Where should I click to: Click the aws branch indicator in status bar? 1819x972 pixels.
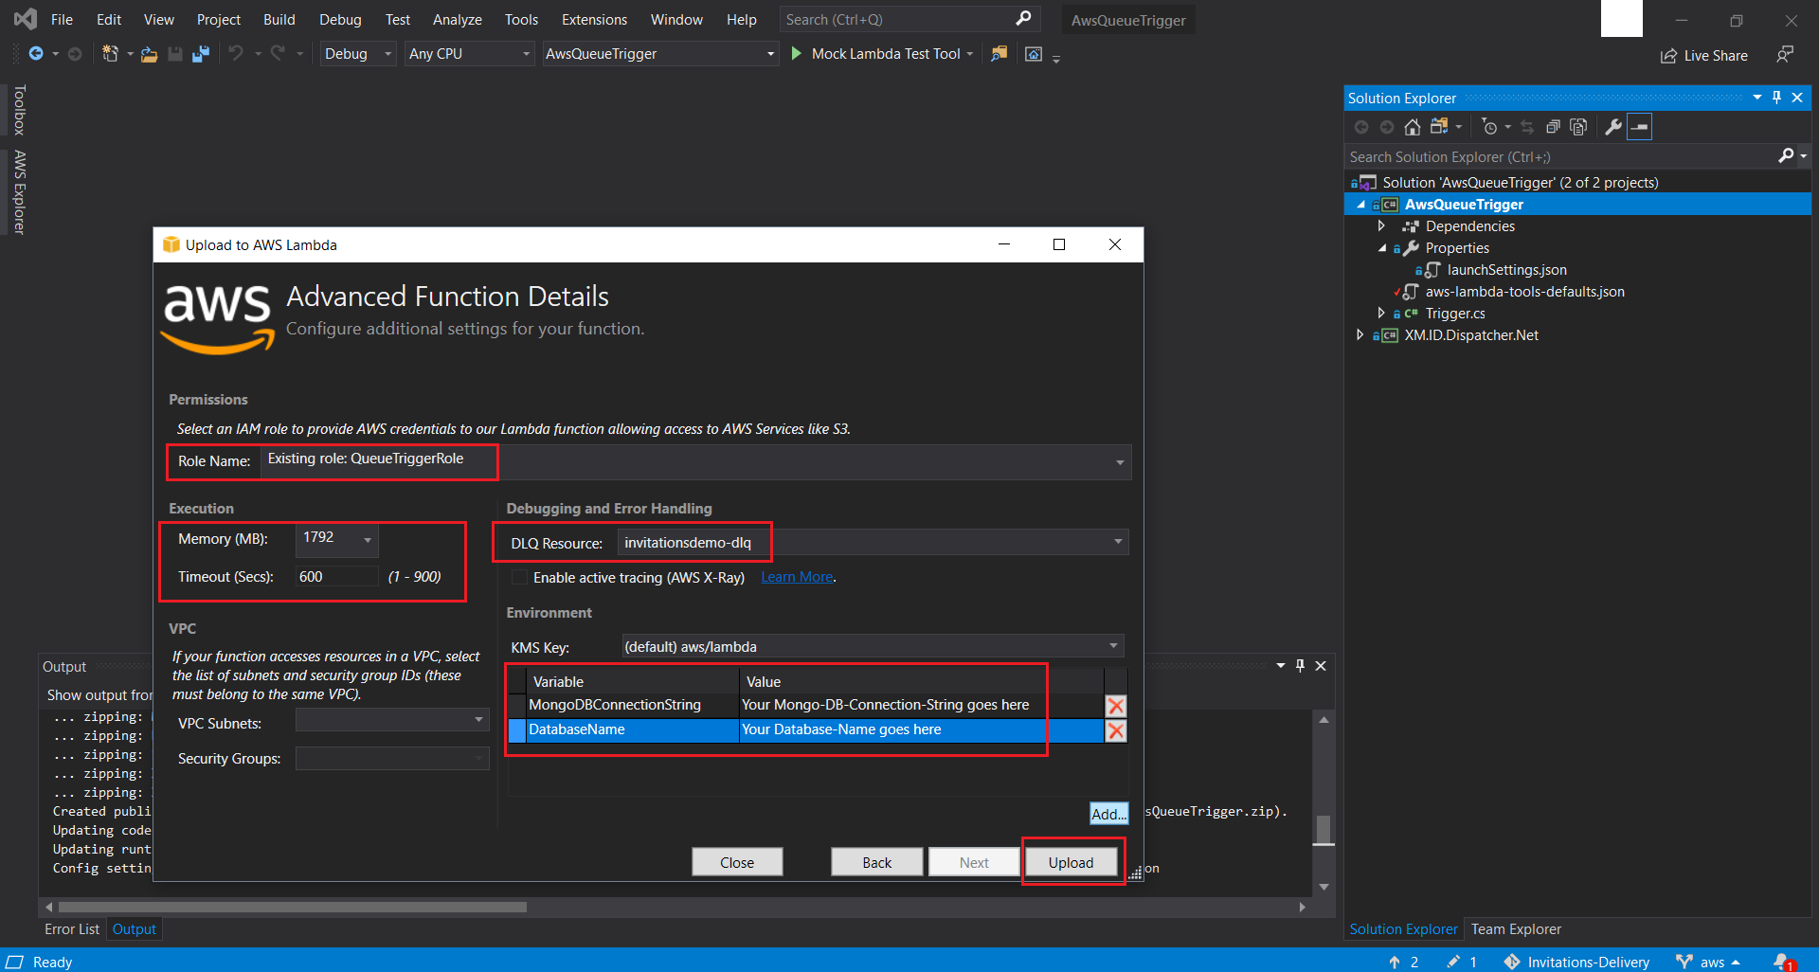[x=1708, y=962]
